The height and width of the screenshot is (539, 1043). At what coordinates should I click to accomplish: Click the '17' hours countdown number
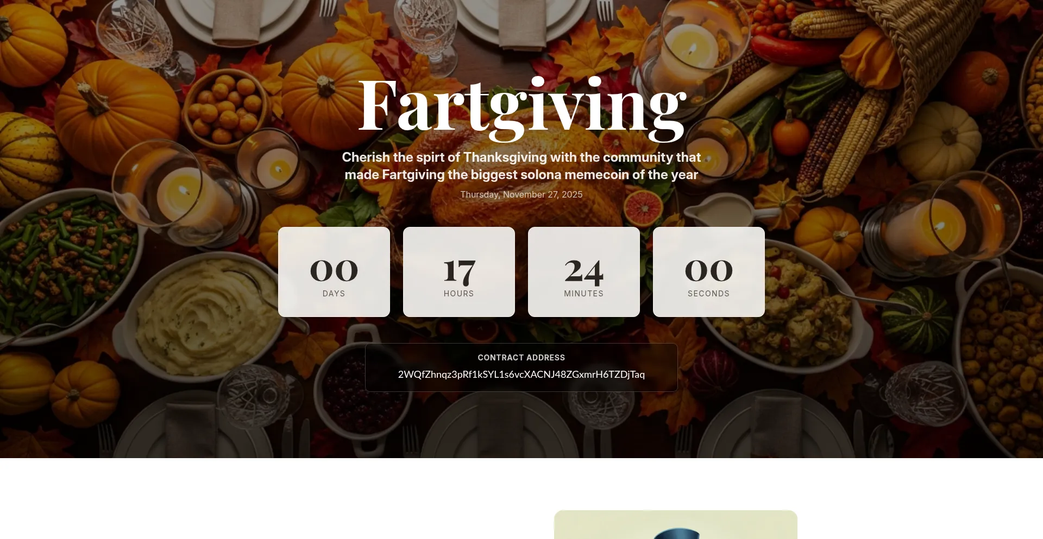coord(459,271)
